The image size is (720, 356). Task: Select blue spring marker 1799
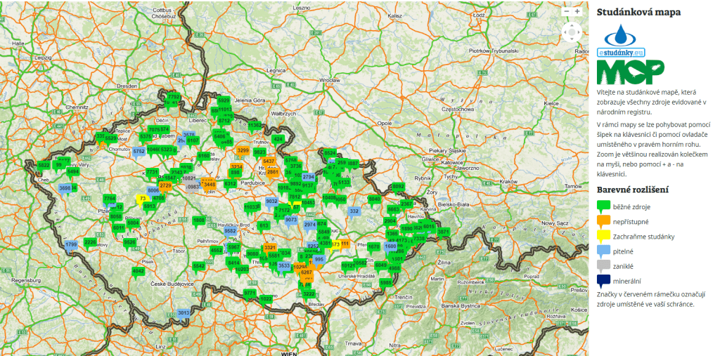click(x=70, y=245)
